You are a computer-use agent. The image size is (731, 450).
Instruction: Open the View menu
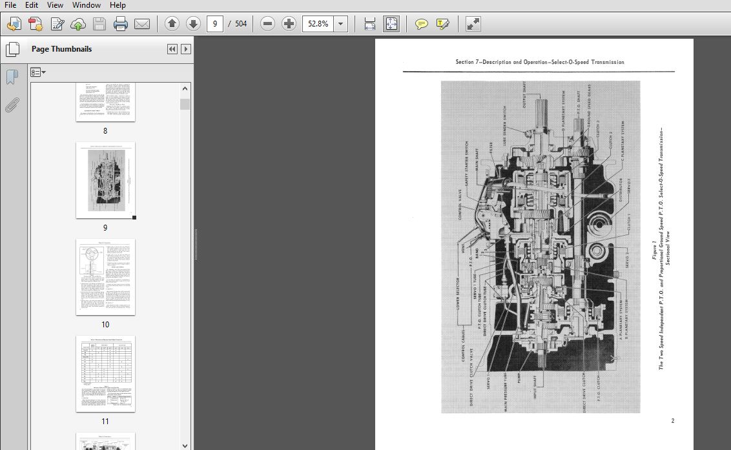[55, 5]
